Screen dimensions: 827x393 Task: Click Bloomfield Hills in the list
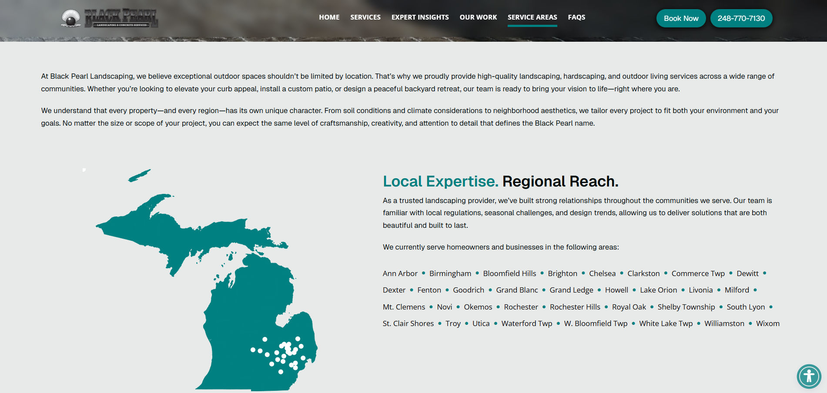(509, 273)
